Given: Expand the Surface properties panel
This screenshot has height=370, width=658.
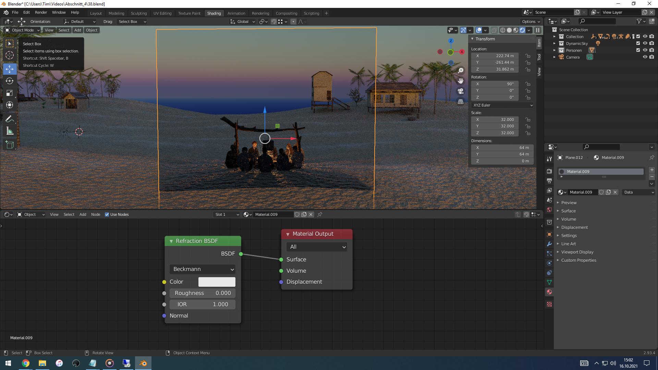Looking at the screenshot, I should 569,211.
